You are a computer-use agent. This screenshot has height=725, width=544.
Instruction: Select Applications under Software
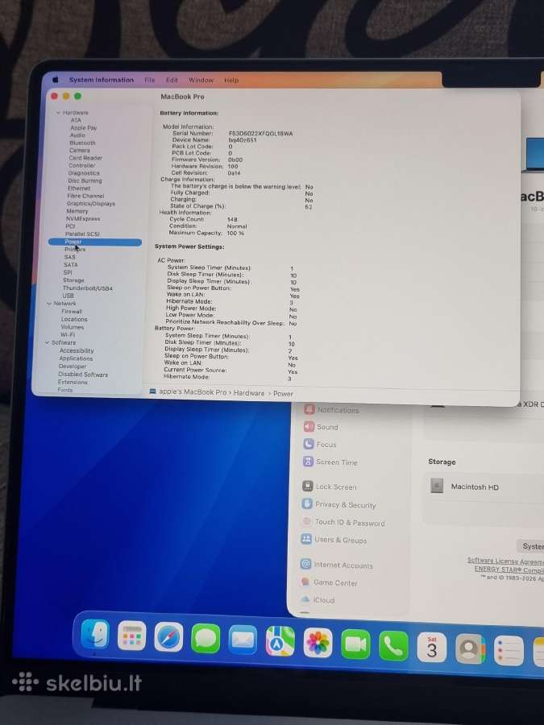[x=76, y=358]
